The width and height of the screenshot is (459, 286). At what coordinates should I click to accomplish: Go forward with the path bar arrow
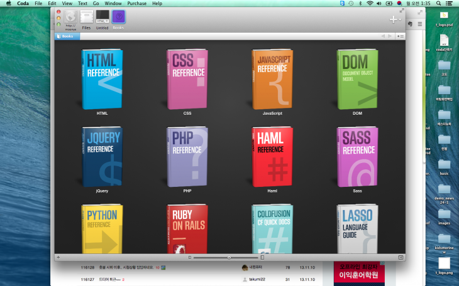click(390, 36)
